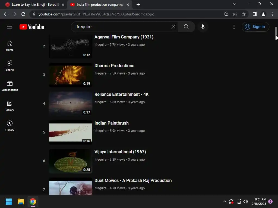This screenshot has height=208, width=278.
Task: Play the Indian Paintbrush thumbnail
Action: [71, 132]
